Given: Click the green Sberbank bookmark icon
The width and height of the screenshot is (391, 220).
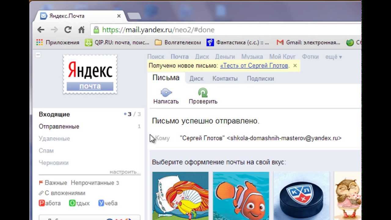Looking at the screenshot, I should 350,42.
